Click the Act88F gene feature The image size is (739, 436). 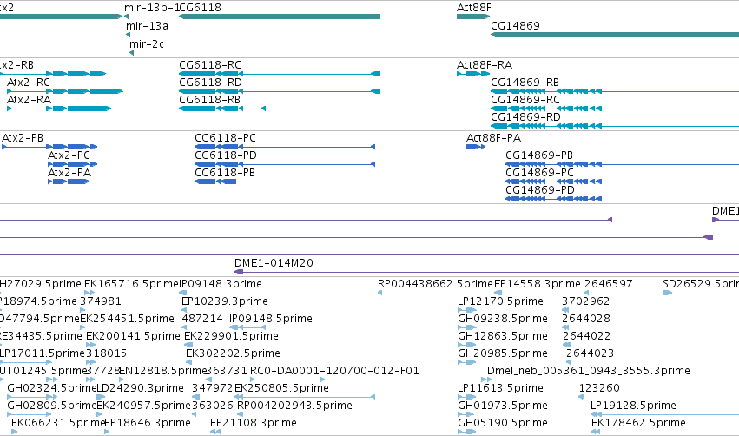(x=473, y=17)
